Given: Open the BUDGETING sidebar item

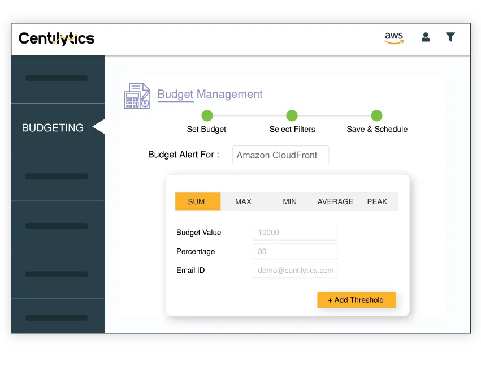Looking at the screenshot, I should click(x=58, y=127).
